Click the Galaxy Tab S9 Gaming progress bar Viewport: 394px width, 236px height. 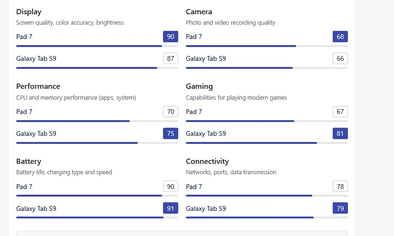267,143
